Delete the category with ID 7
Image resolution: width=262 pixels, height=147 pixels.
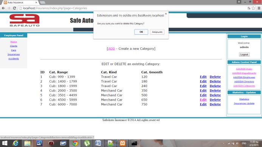(215, 104)
